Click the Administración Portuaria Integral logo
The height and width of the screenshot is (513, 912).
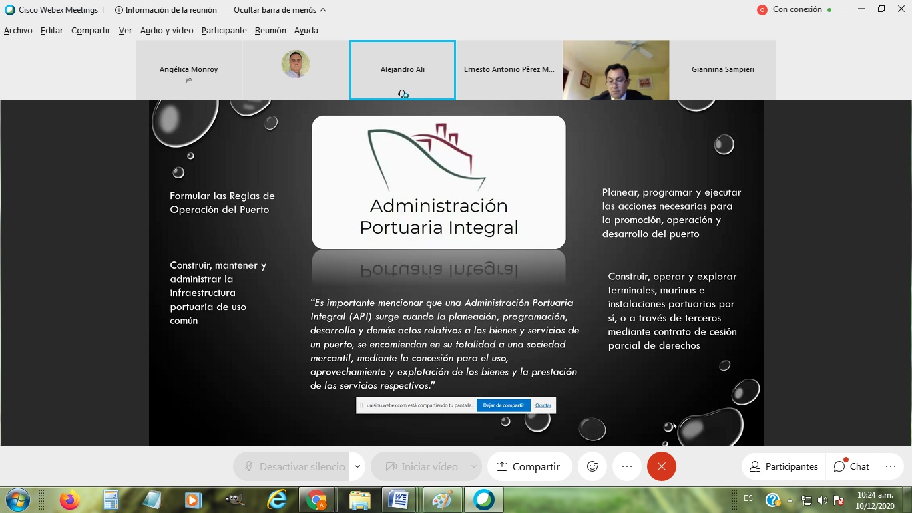[439, 182]
